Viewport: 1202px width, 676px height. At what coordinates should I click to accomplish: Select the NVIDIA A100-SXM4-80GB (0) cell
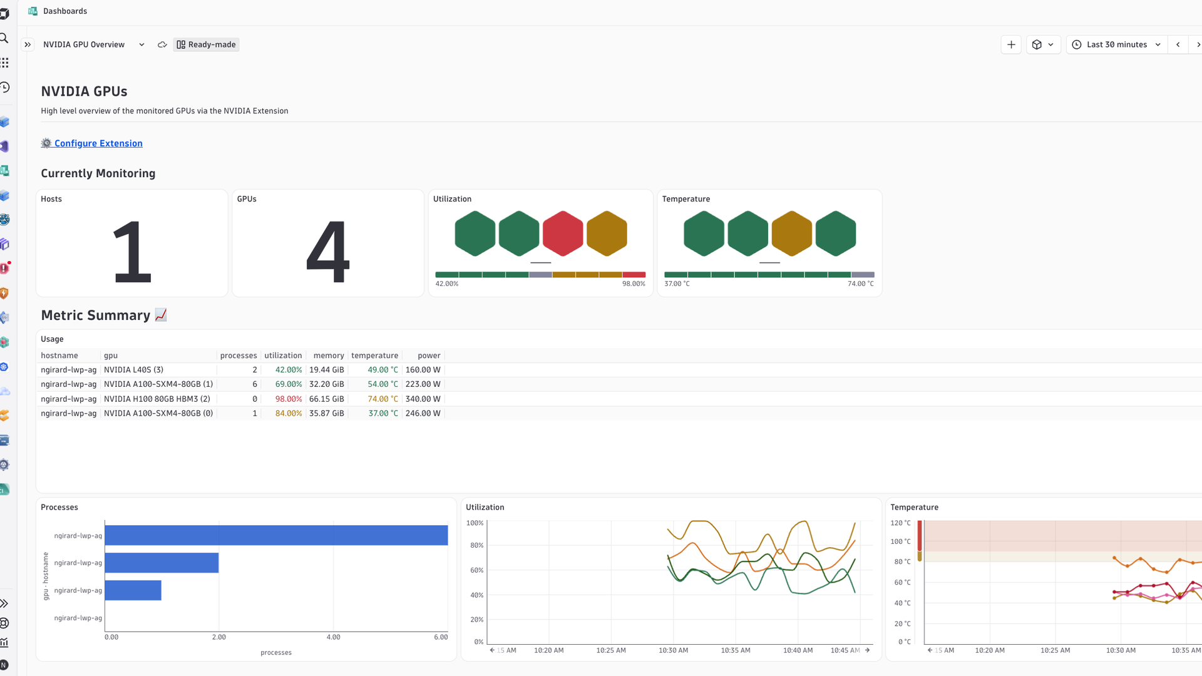pyautogui.click(x=158, y=413)
